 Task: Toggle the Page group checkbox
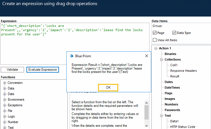(x=155, y=33)
